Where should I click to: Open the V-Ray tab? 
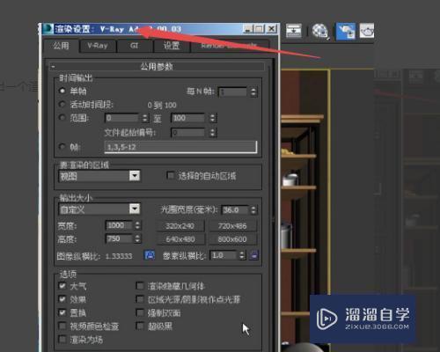click(x=98, y=46)
